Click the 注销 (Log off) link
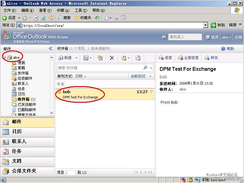Image resolution: width=244 pixels, height=183 pixels. pyautogui.click(x=238, y=37)
